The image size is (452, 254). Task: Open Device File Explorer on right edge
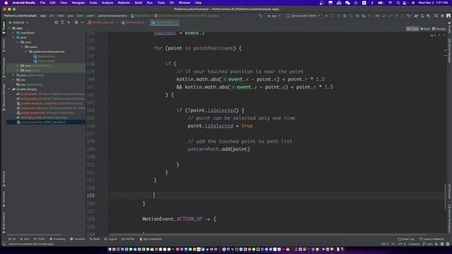click(449, 218)
